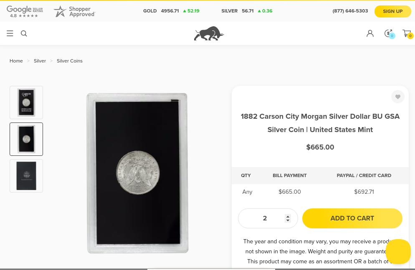The height and width of the screenshot is (270, 415).
Task: Open the Silver breadcrumb link
Action: [x=40, y=61]
